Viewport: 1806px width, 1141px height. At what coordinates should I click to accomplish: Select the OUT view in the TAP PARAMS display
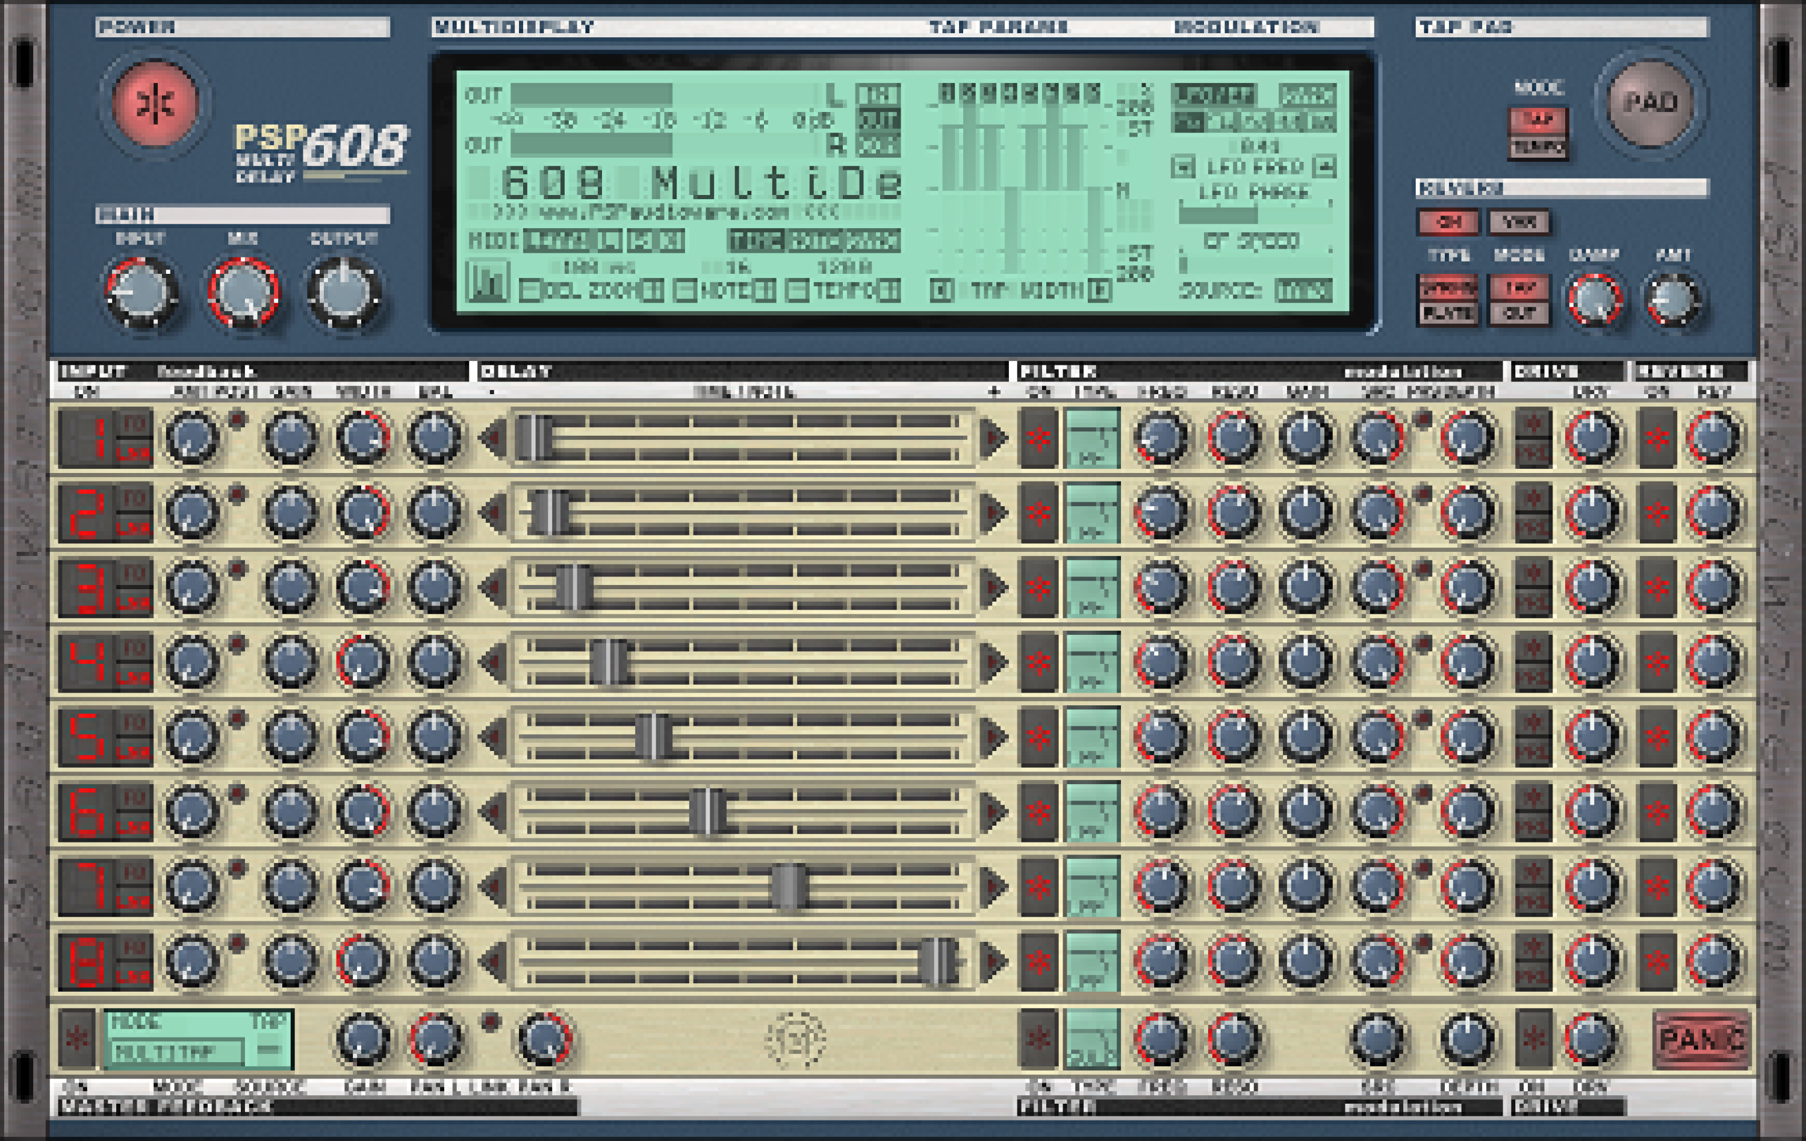tap(880, 120)
